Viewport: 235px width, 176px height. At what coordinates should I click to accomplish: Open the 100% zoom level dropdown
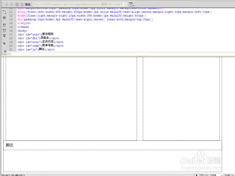tap(216, 175)
